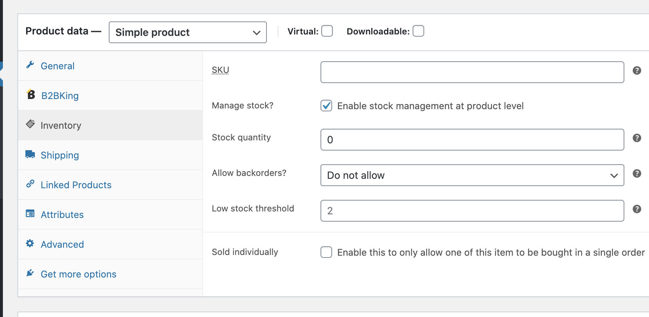The width and height of the screenshot is (649, 317).
Task: Enable the Virtual checkbox
Action: 327,31
